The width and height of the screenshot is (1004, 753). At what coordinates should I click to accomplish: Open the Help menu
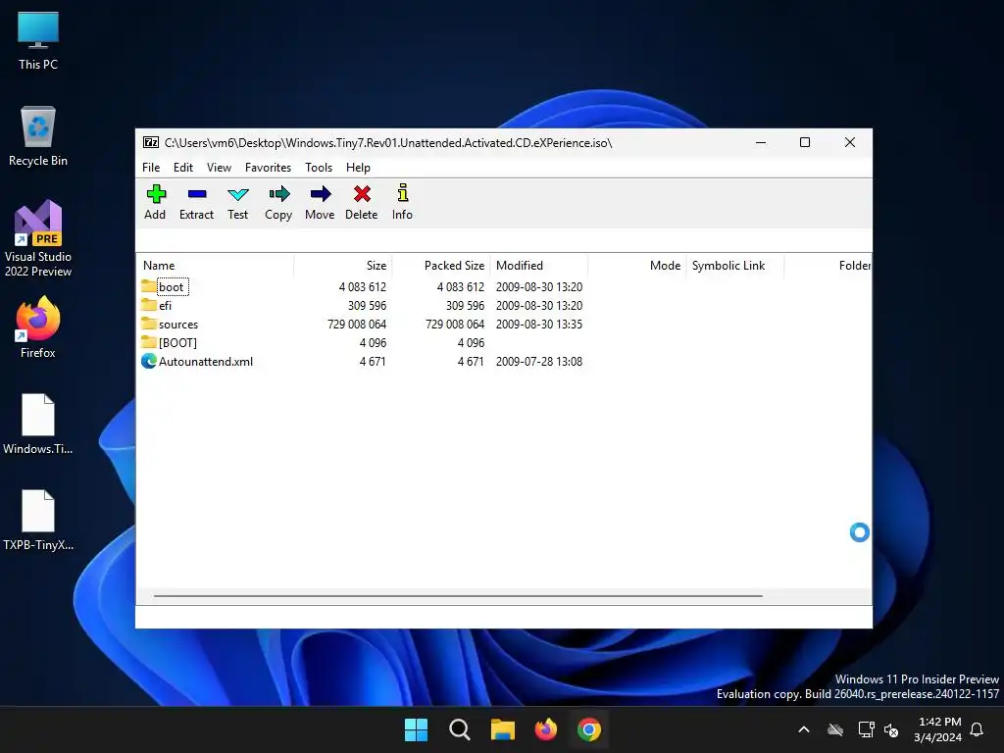point(359,167)
